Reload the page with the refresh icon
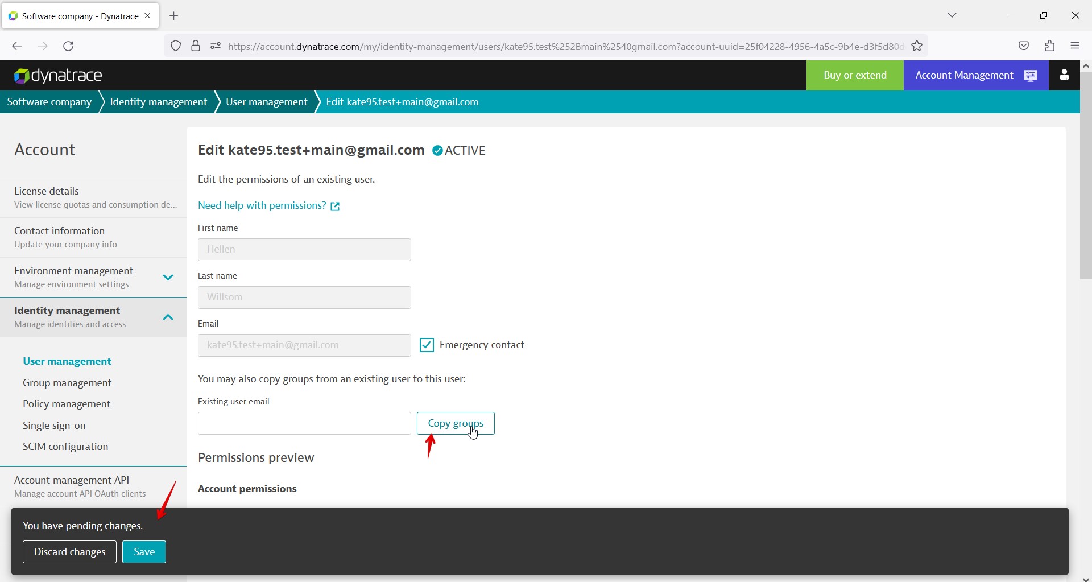The height and width of the screenshot is (582, 1092). [x=68, y=46]
